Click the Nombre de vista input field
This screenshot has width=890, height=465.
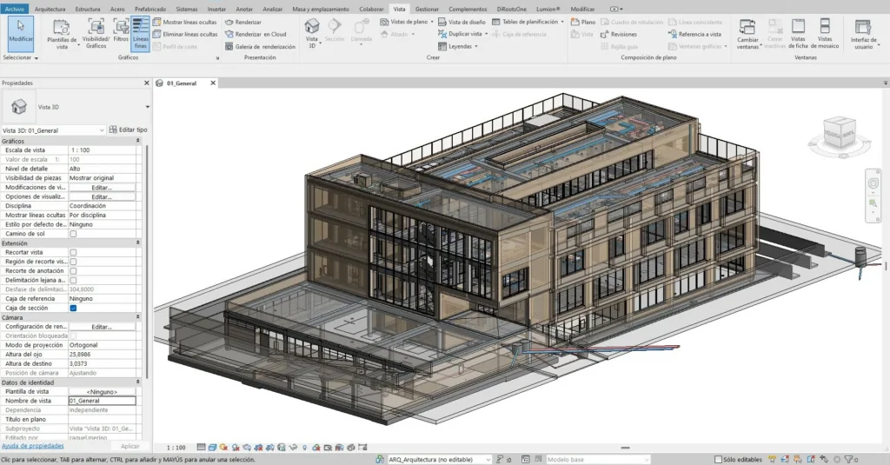102,401
